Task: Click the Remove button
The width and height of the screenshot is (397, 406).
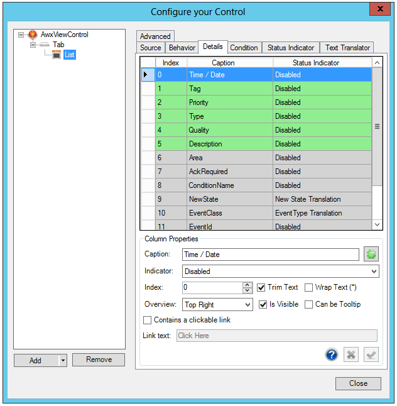Action: (99, 360)
